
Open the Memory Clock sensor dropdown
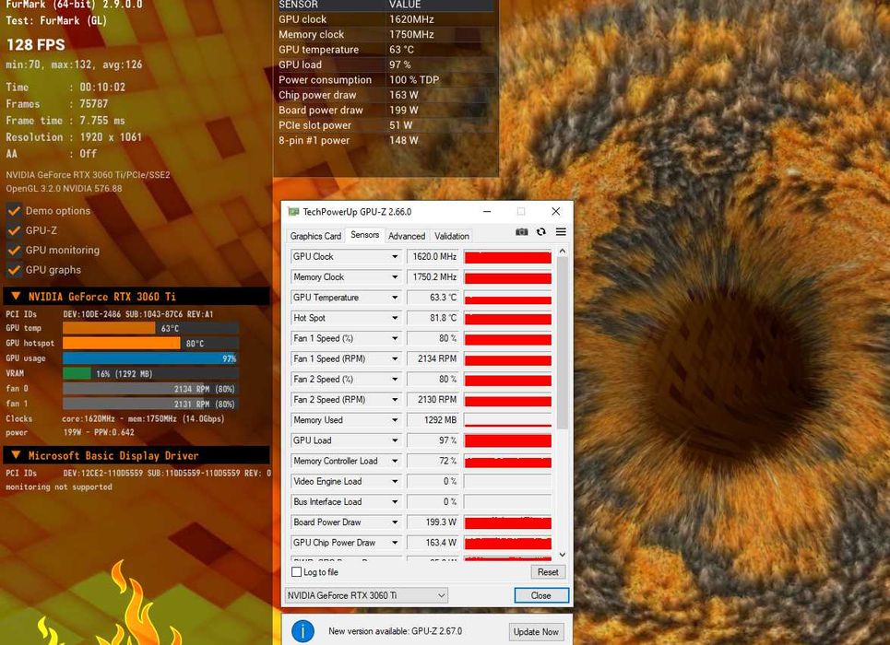pyautogui.click(x=395, y=276)
